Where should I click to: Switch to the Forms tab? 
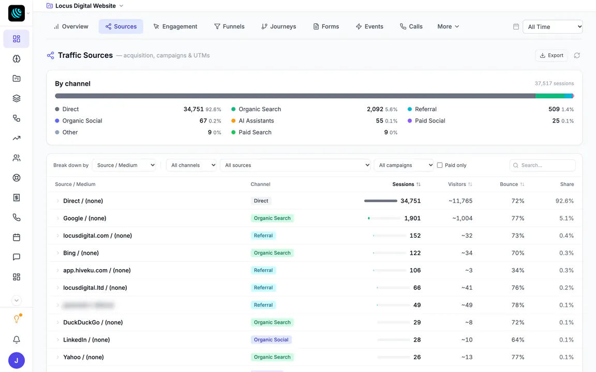[326, 26]
